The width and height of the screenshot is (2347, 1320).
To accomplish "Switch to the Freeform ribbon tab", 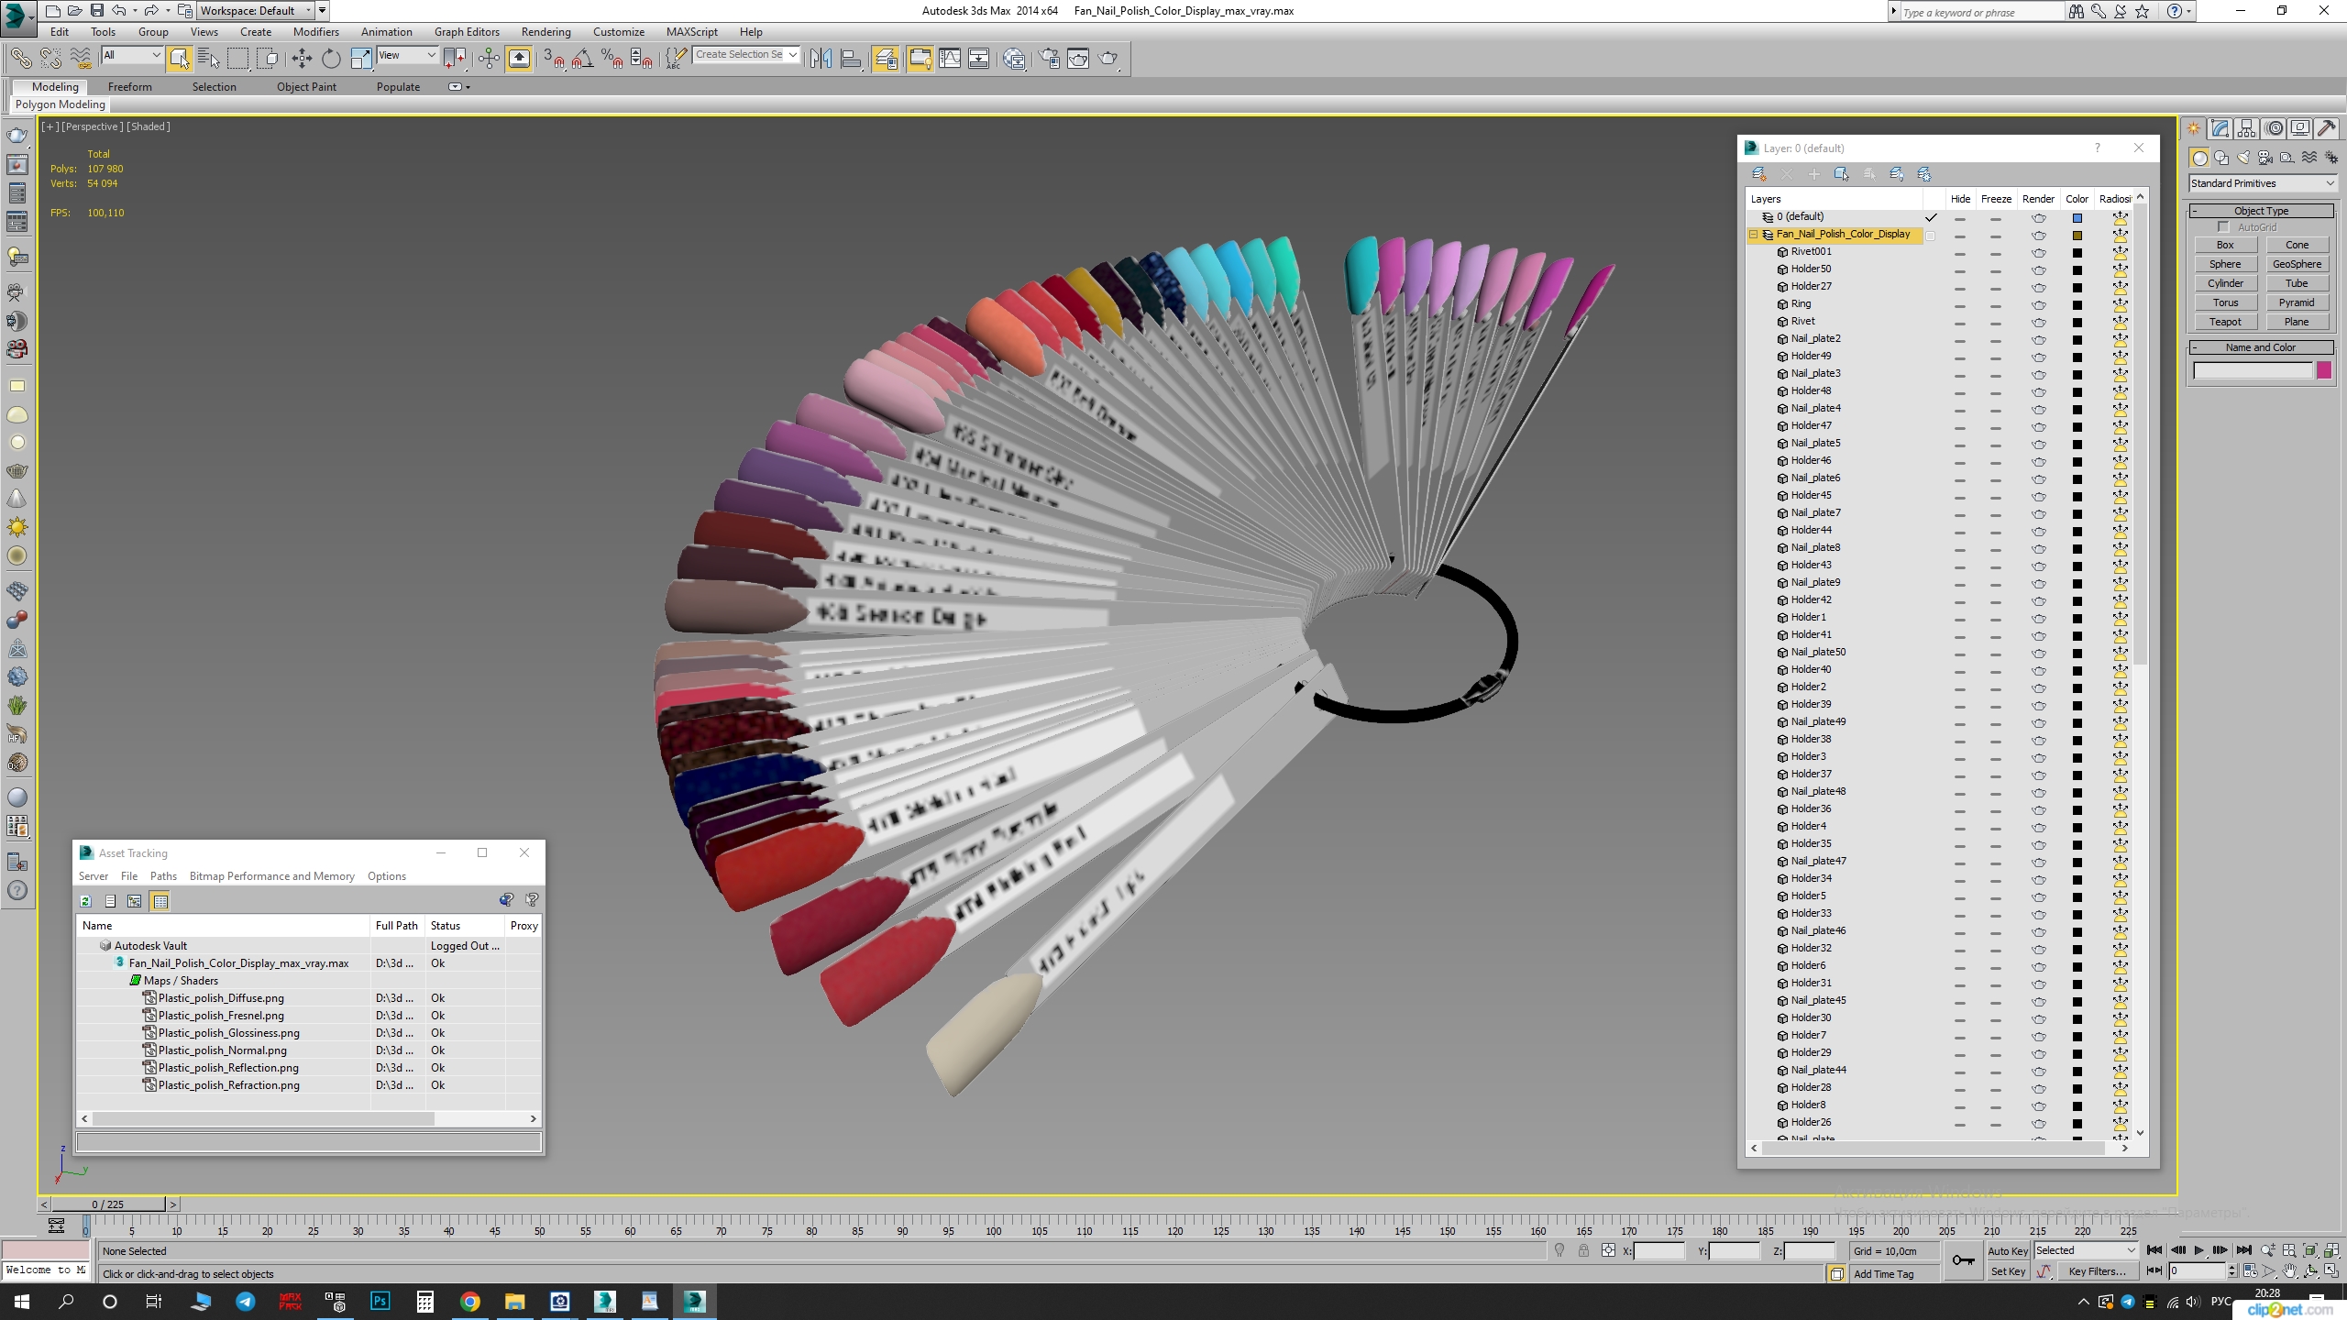I will (129, 87).
